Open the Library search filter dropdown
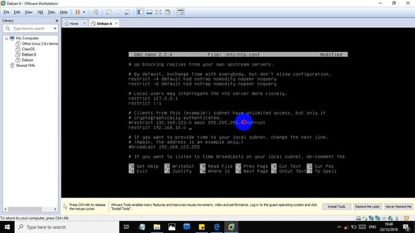The image size is (415, 233). pos(55,28)
